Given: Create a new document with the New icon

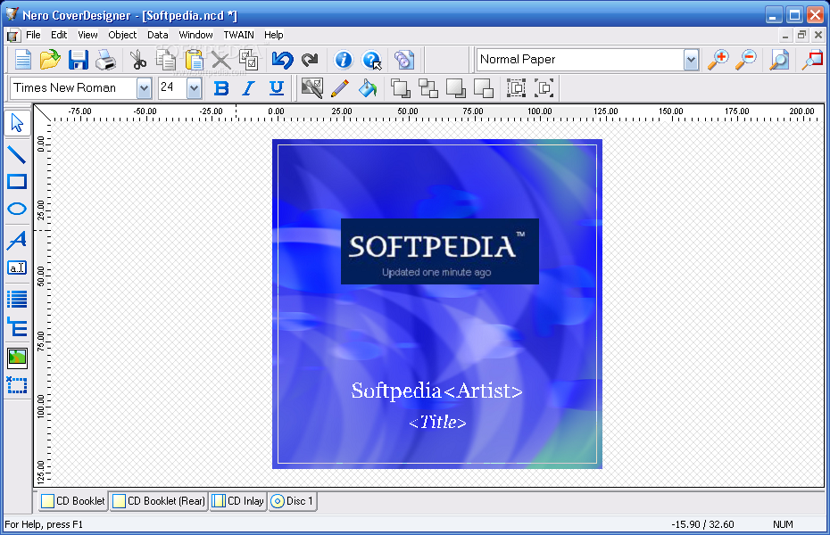Looking at the screenshot, I should (22, 60).
